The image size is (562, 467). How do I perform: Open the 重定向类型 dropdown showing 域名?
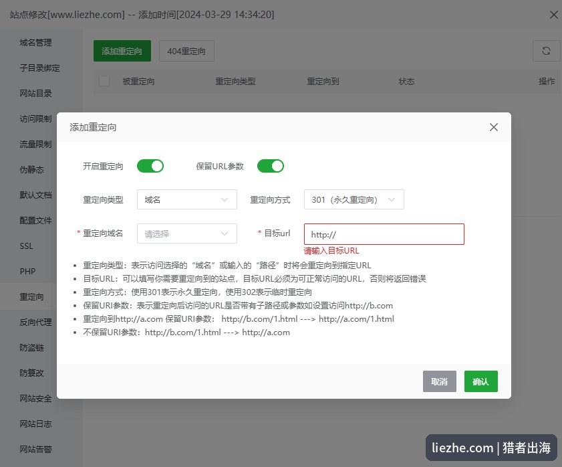pyautogui.click(x=186, y=199)
